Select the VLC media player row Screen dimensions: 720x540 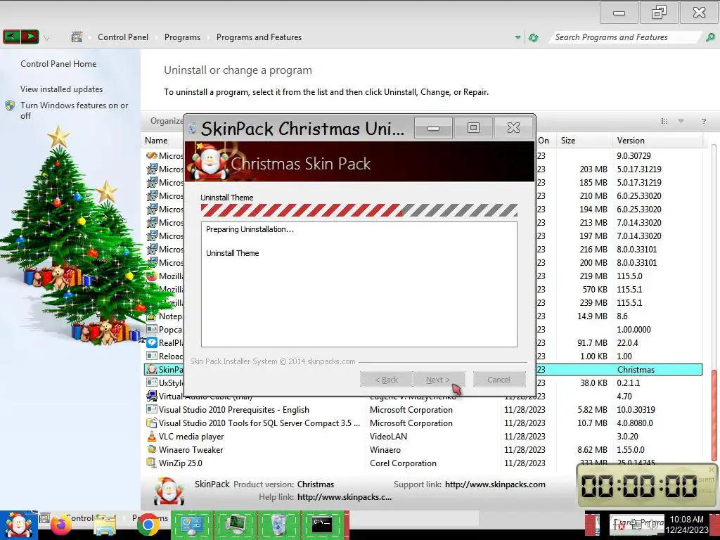click(423, 436)
